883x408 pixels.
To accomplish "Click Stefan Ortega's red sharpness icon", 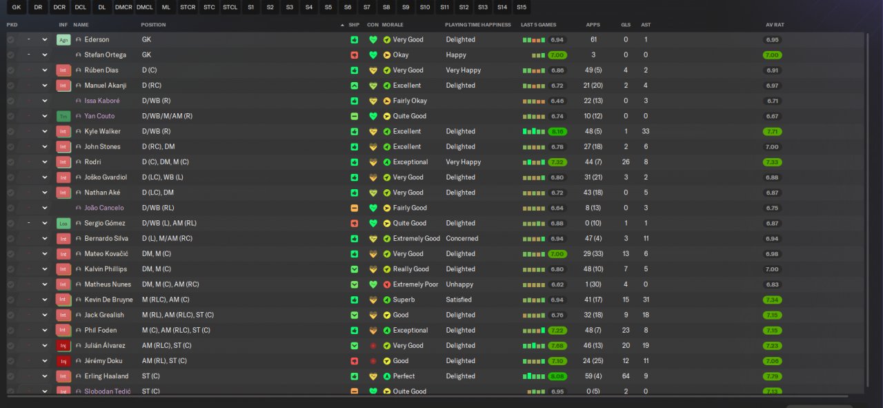I will click(355, 55).
